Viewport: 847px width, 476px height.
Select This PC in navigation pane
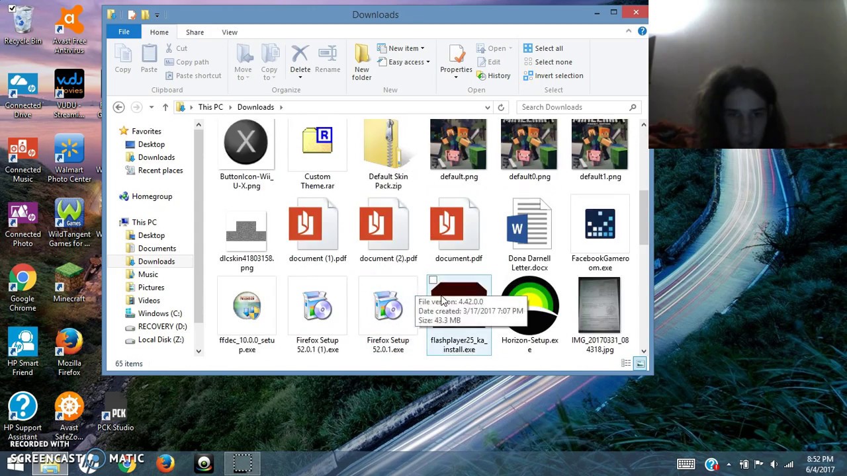(x=144, y=222)
